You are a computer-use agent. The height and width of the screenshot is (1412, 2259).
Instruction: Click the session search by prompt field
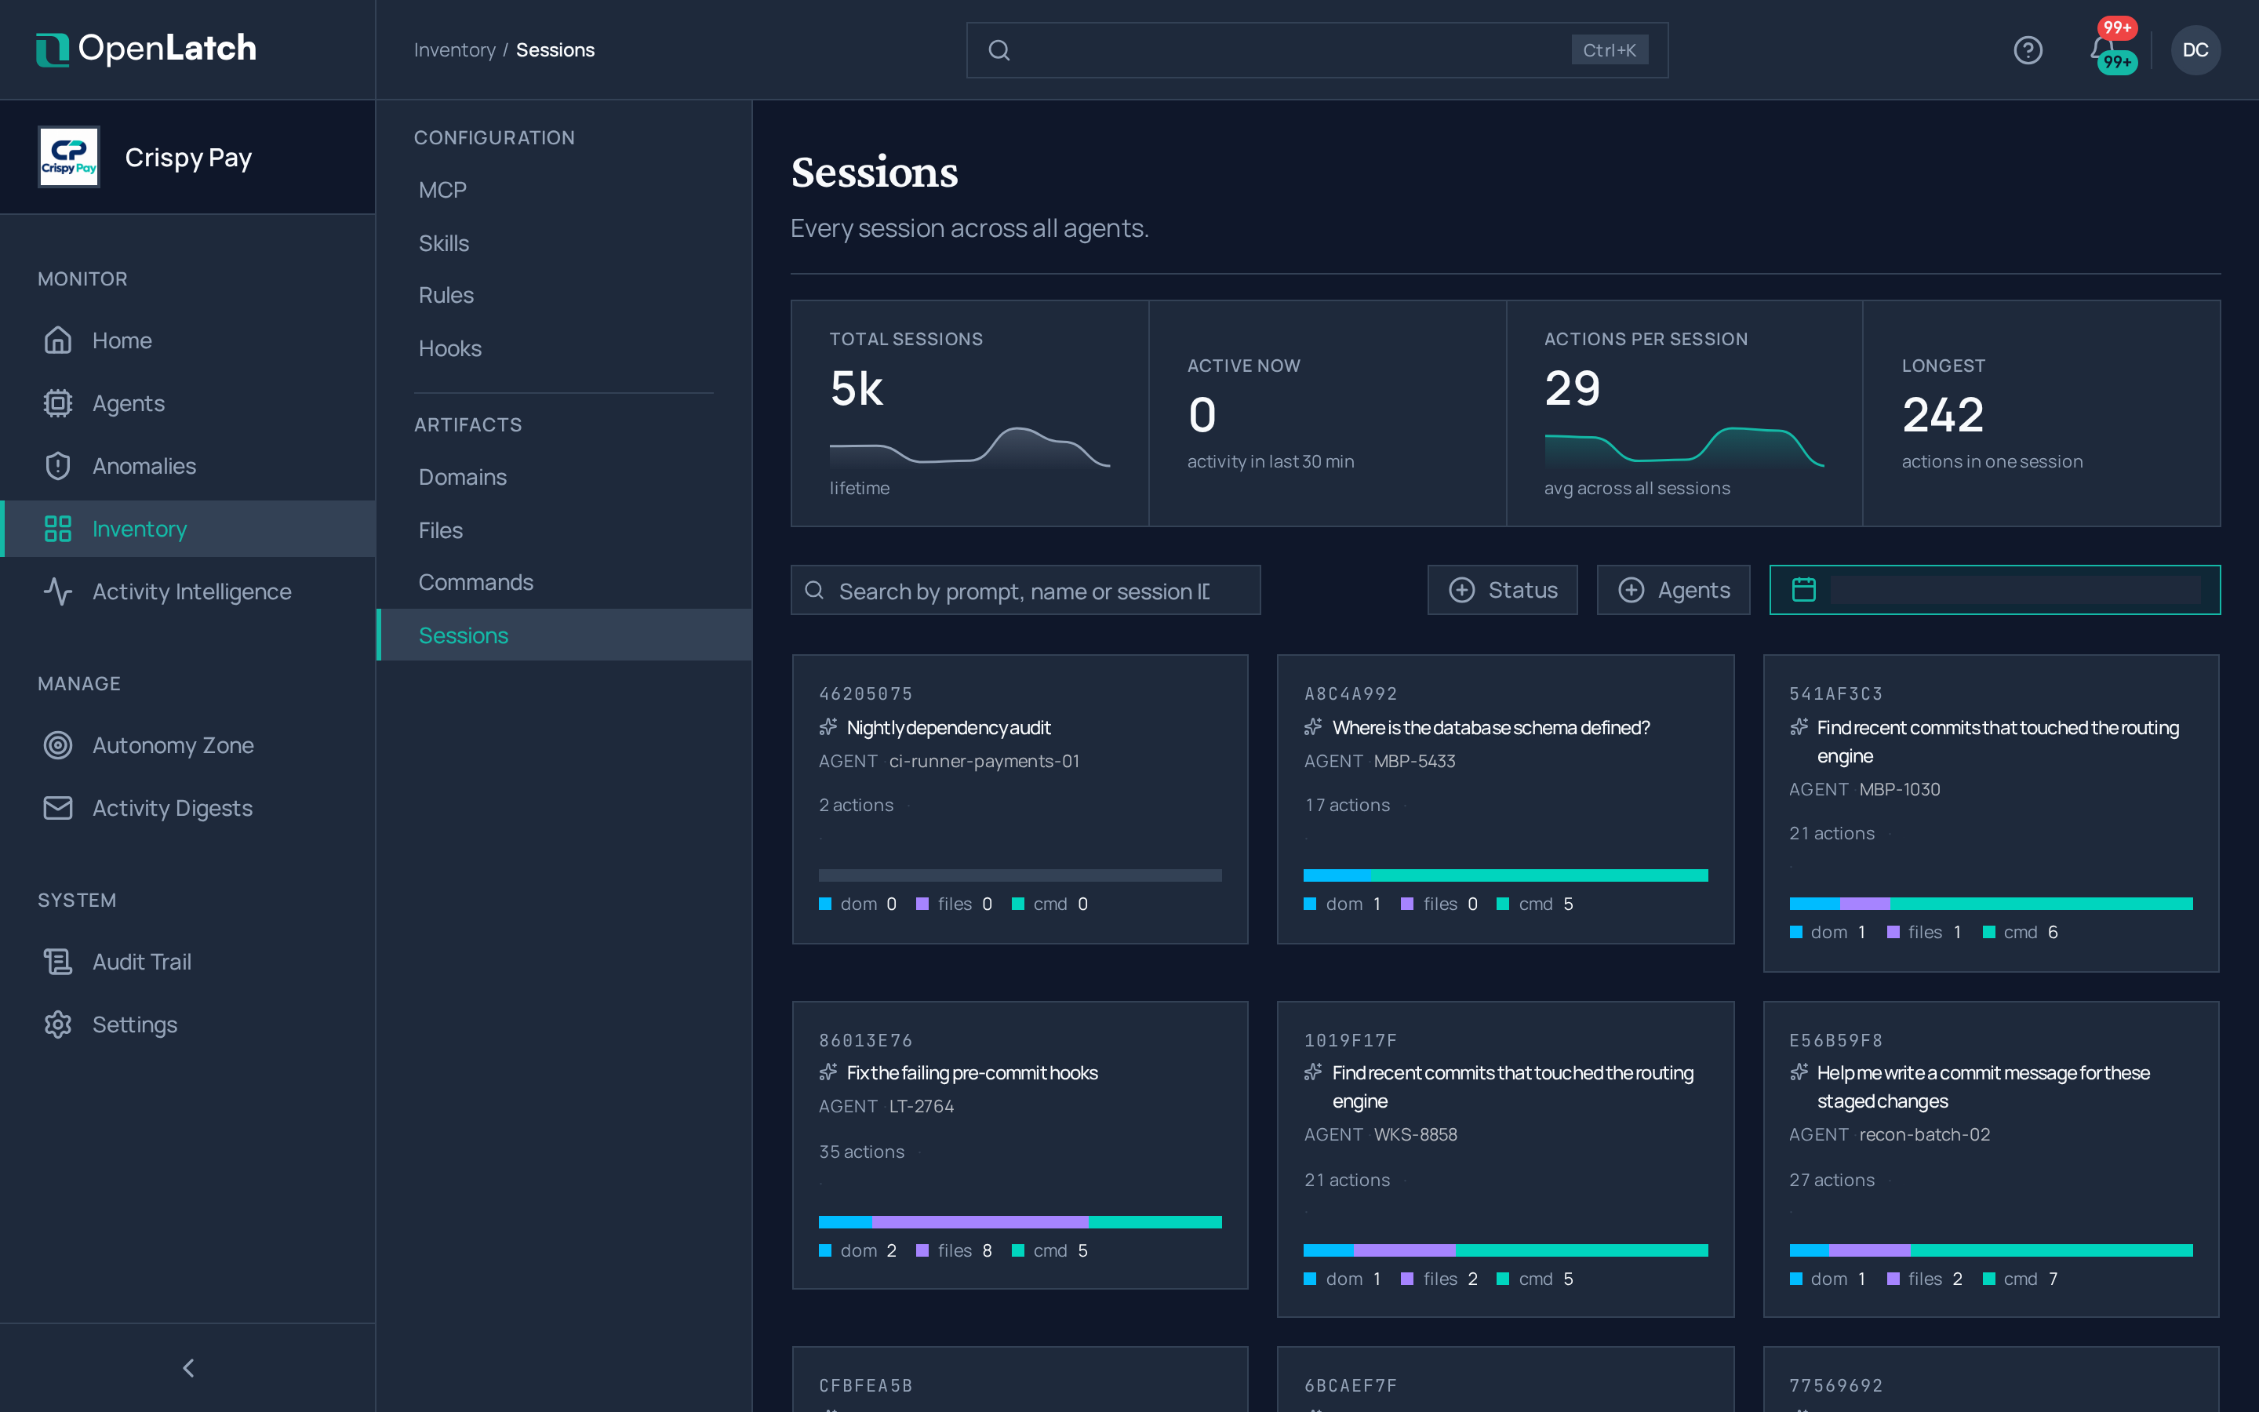(1025, 589)
